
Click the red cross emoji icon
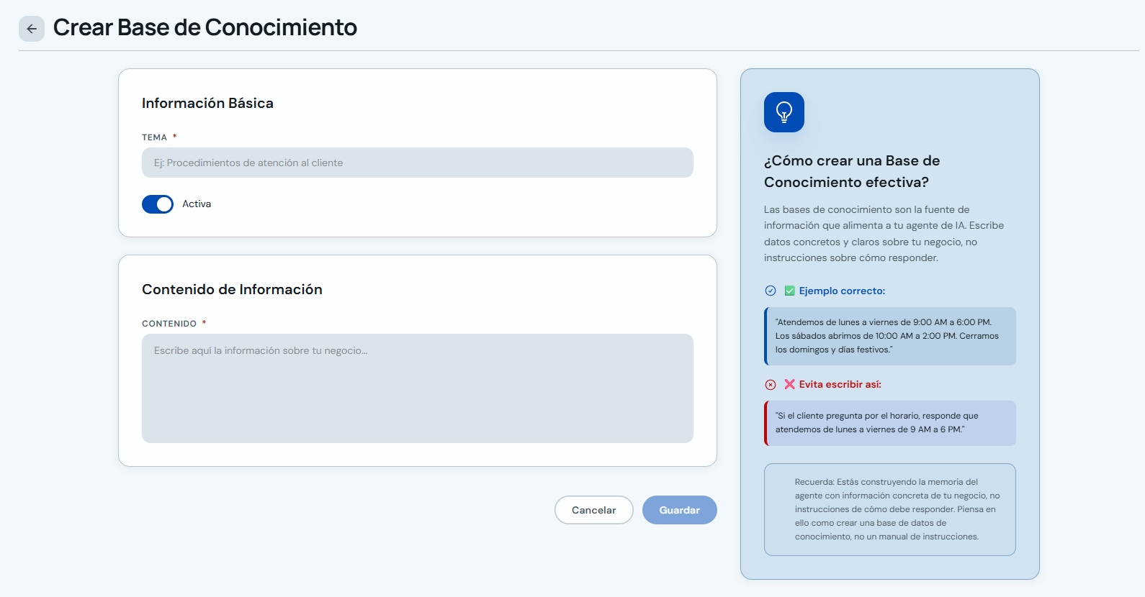790,384
